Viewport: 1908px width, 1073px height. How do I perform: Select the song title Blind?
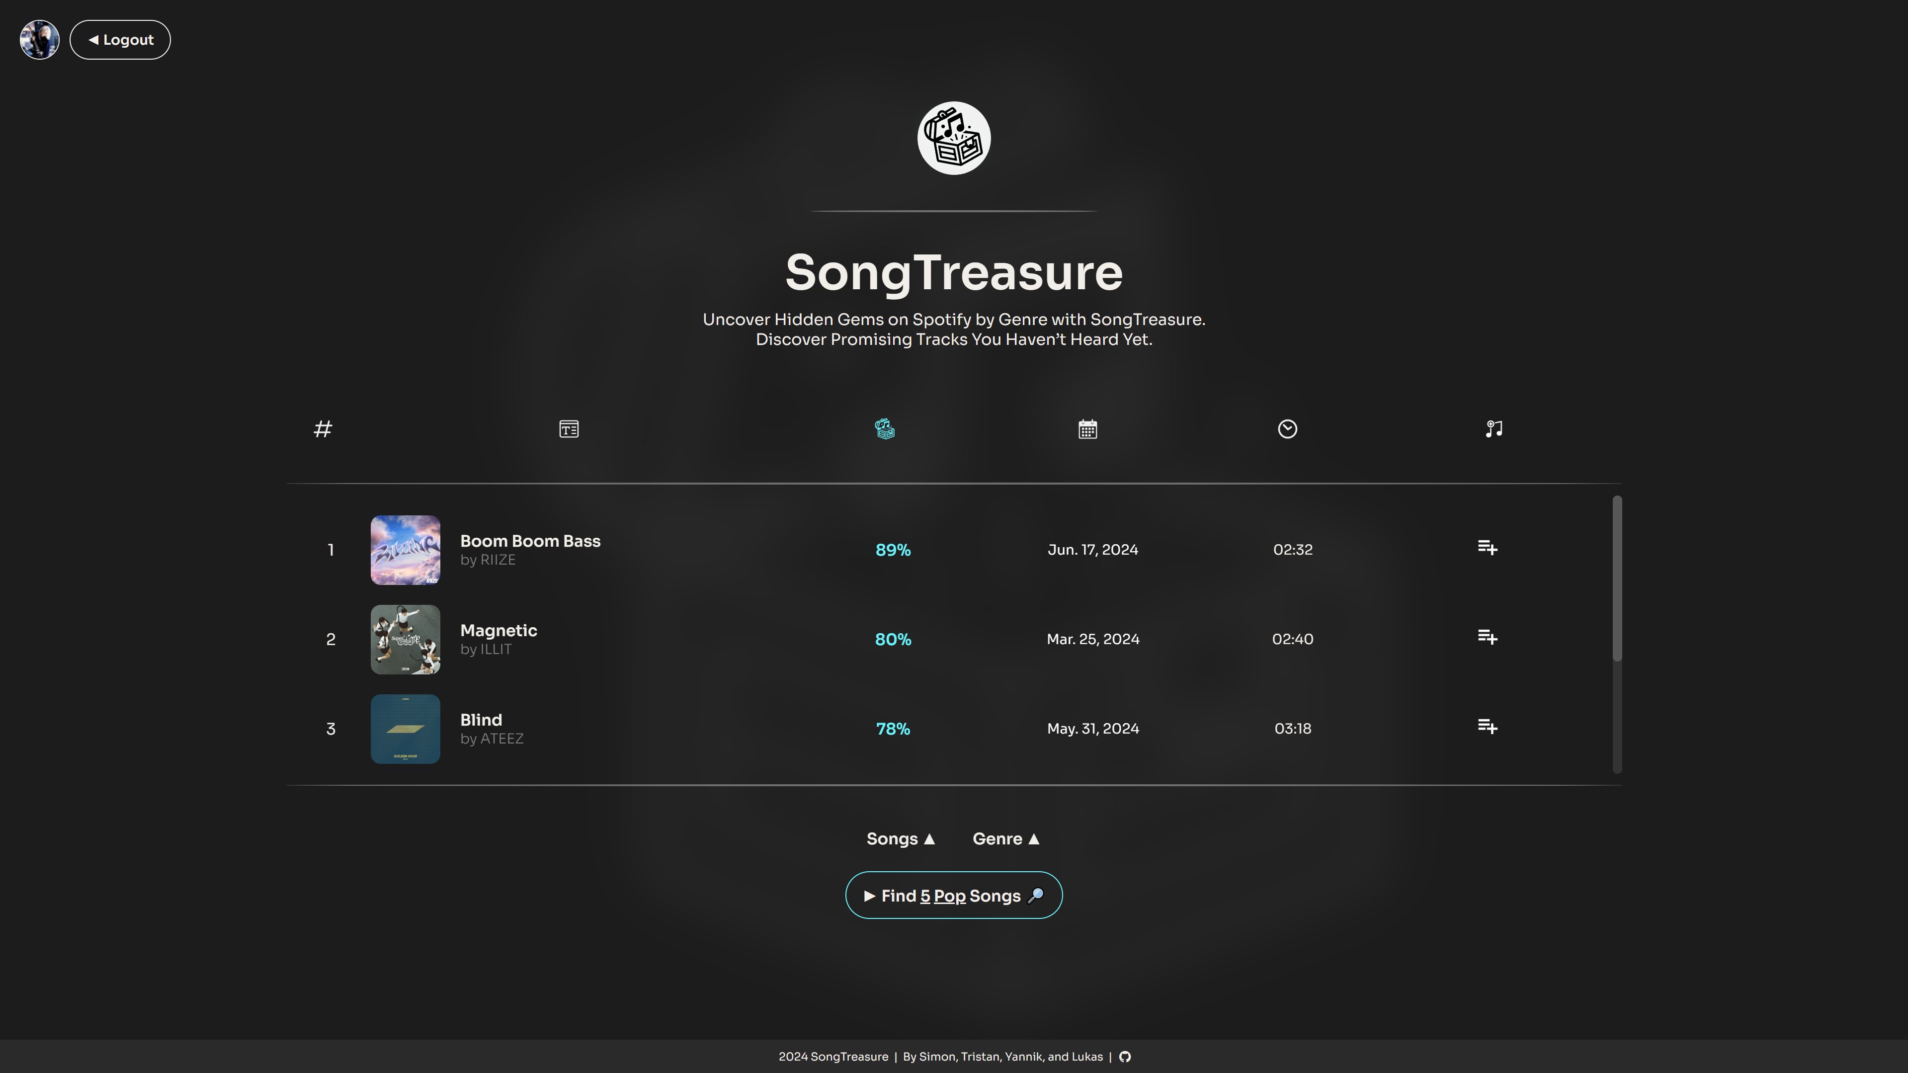point(481,721)
